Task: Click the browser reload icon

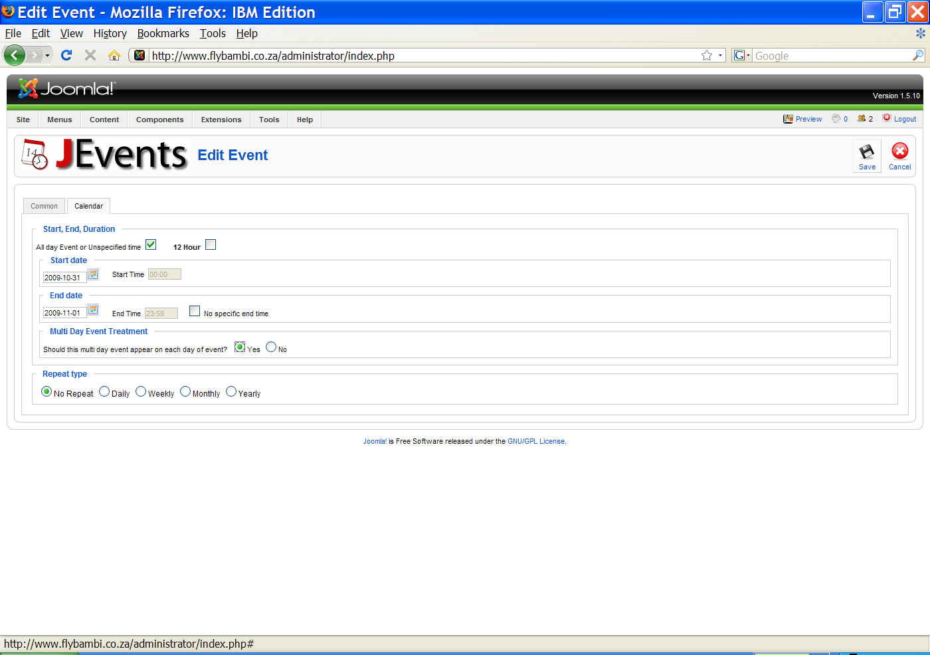Action: click(x=66, y=55)
